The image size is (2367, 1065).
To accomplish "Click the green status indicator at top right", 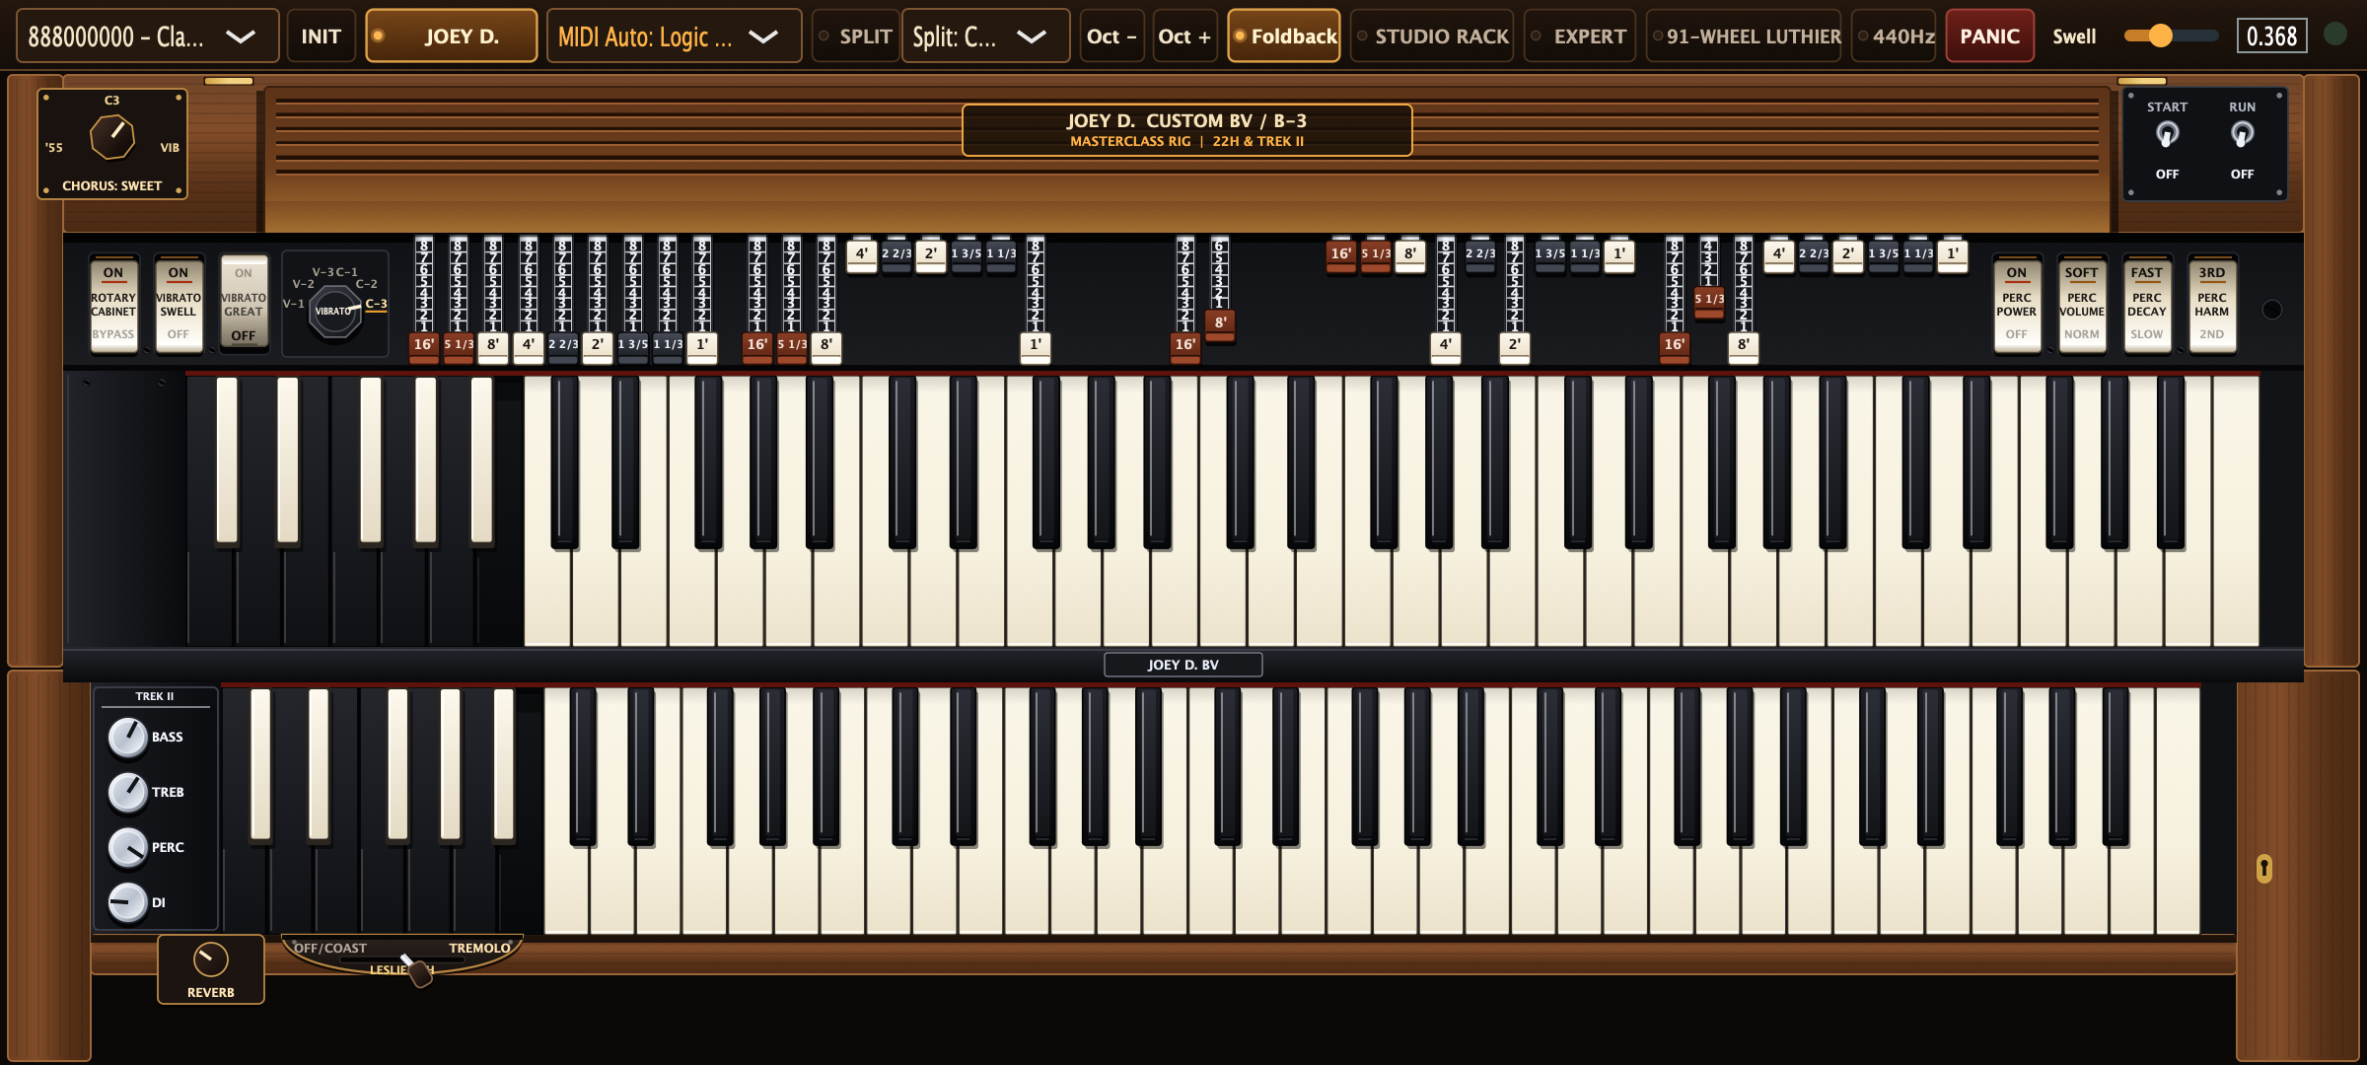I will [x=2335, y=35].
